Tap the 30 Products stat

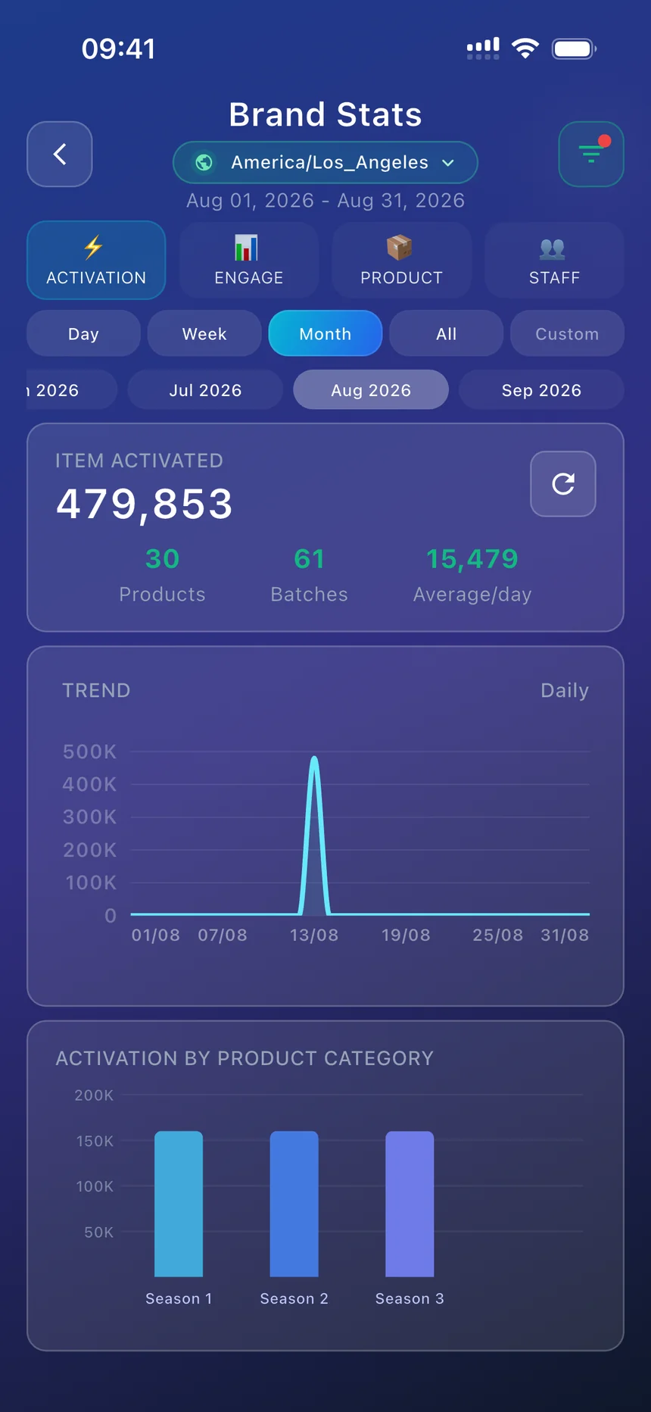(162, 575)
